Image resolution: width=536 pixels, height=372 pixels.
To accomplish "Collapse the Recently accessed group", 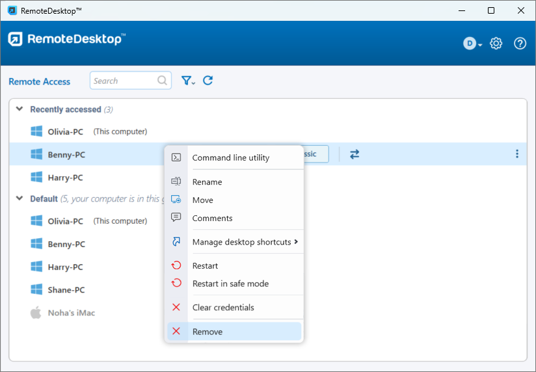I will point(20,109).
